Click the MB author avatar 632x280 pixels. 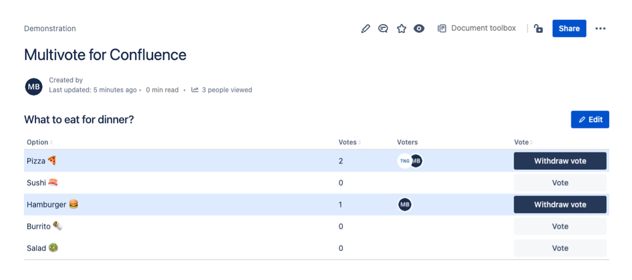click(x=34, y=87)
